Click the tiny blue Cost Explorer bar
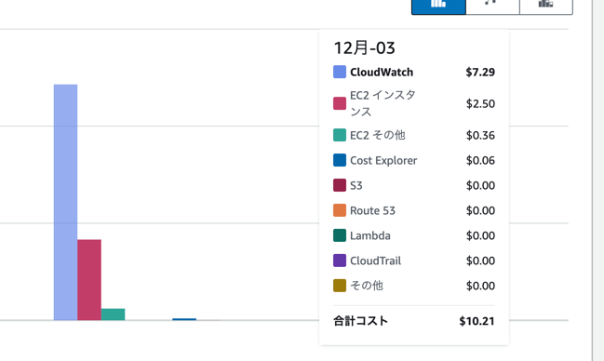Image resolution: width=604 pixels, height=361 pixels. (184, 319)
